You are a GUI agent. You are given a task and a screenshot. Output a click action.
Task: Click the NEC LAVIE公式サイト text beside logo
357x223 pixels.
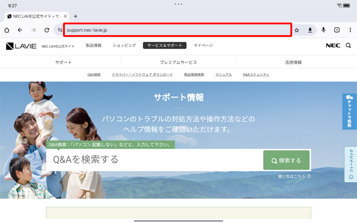58,46
